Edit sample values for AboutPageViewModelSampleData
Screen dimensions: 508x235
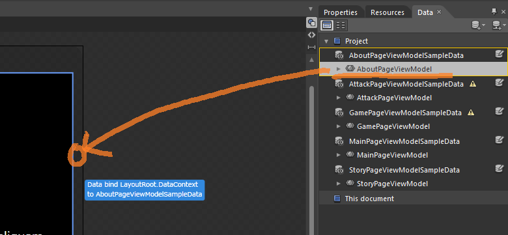tap(500, 54)
